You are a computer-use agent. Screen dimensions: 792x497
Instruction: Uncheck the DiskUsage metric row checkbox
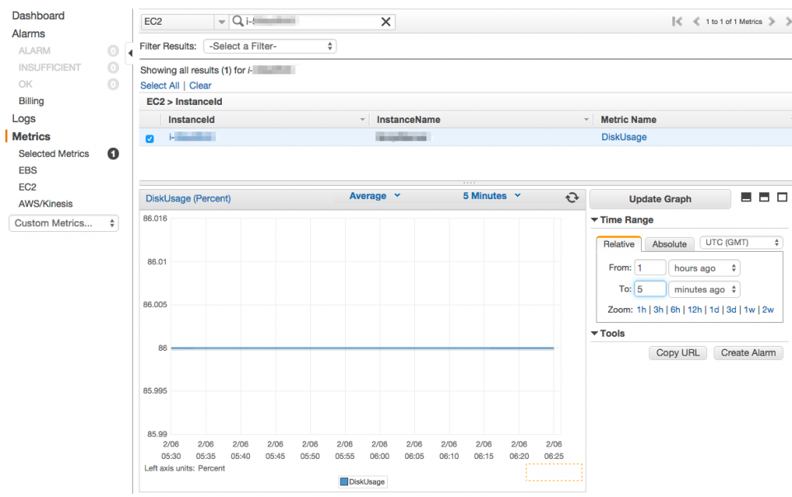click(x=149, y=139)
